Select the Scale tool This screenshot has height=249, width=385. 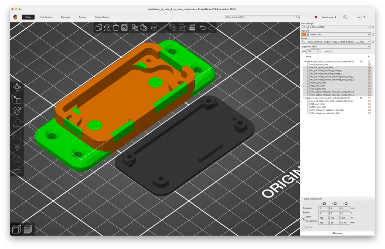coord(17,100)
